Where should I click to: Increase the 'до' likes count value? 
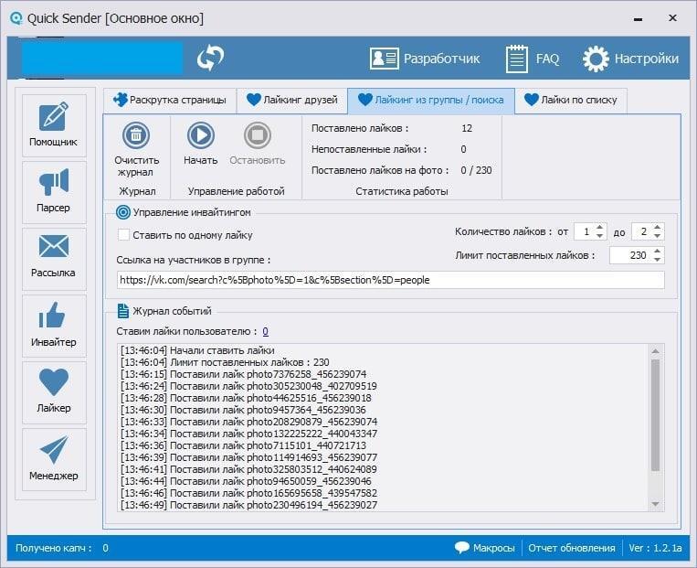[657, 227]
